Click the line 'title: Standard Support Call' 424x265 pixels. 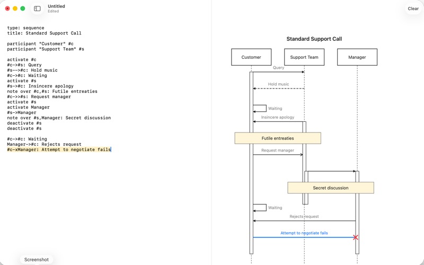44,33
